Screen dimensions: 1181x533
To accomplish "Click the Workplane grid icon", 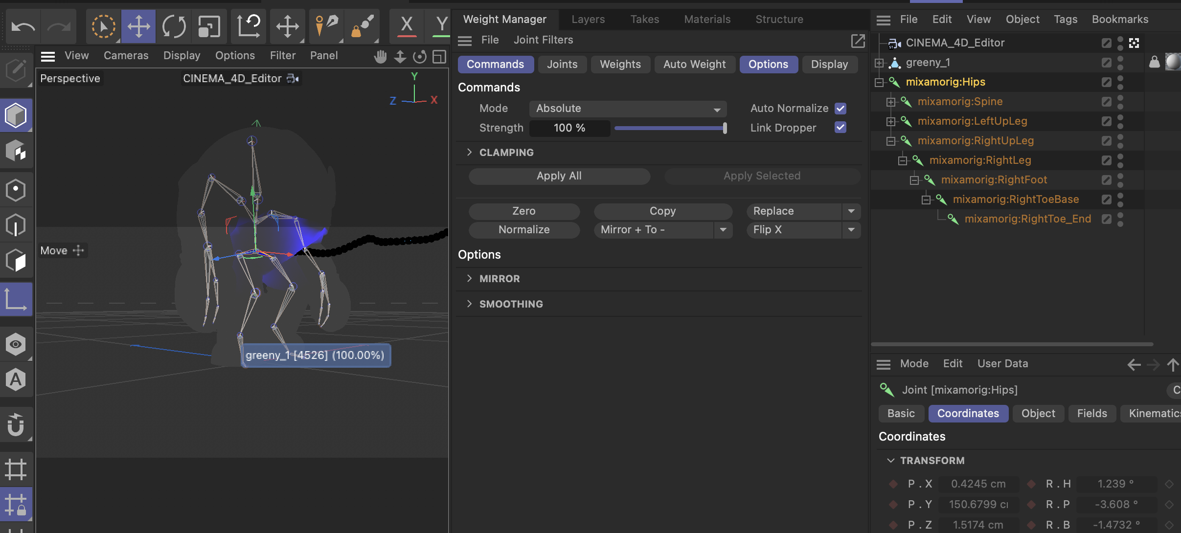I will [16, 469].
